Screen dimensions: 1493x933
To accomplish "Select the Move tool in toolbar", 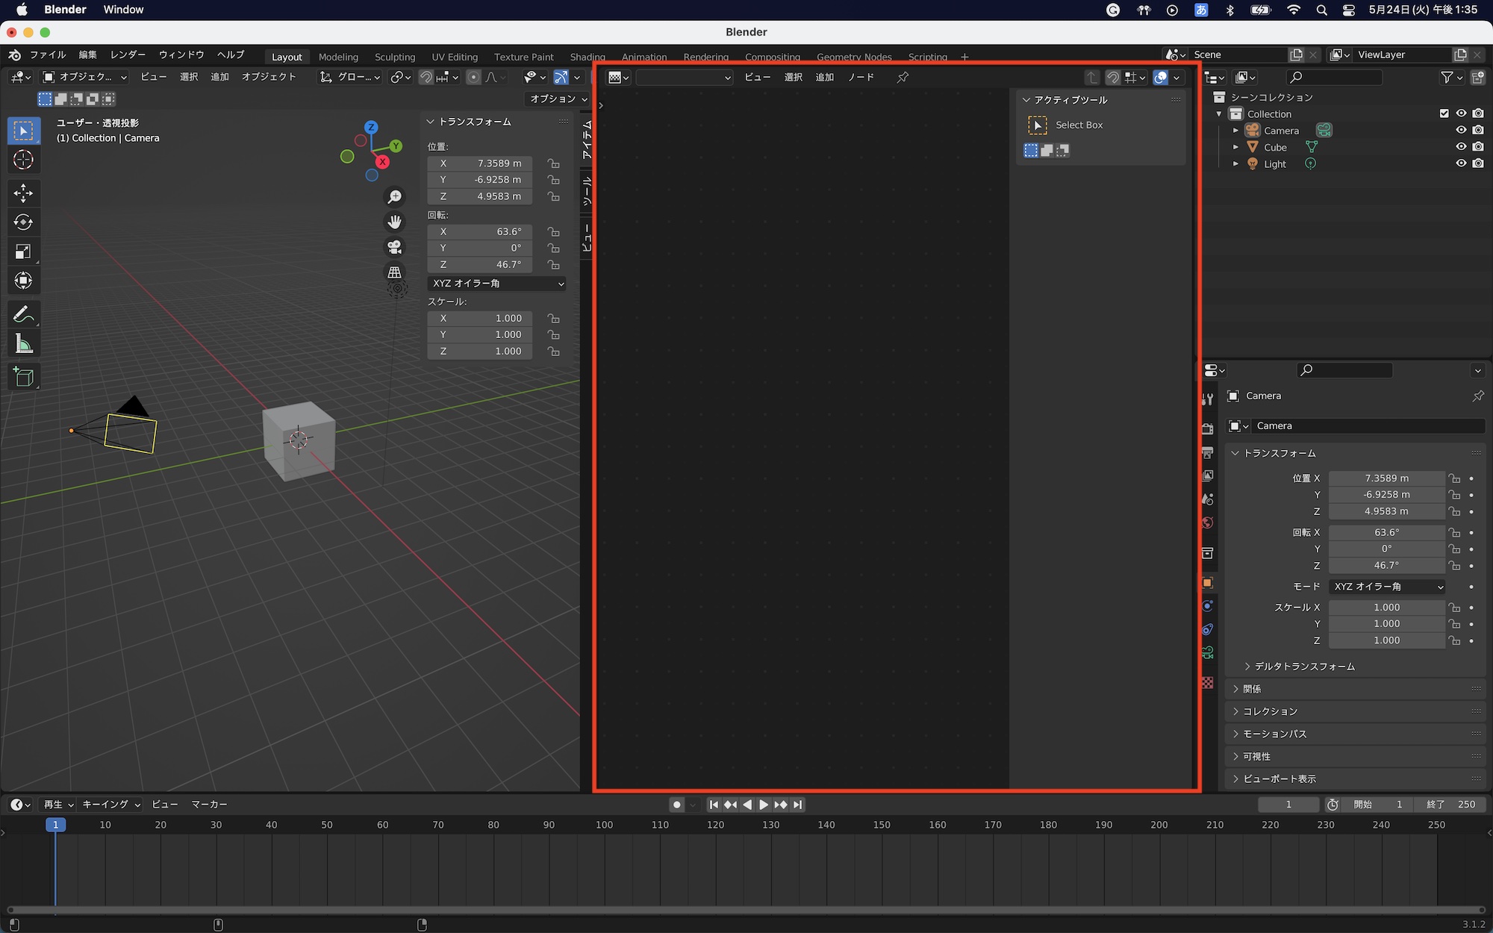I will click(x=23, y=193).
